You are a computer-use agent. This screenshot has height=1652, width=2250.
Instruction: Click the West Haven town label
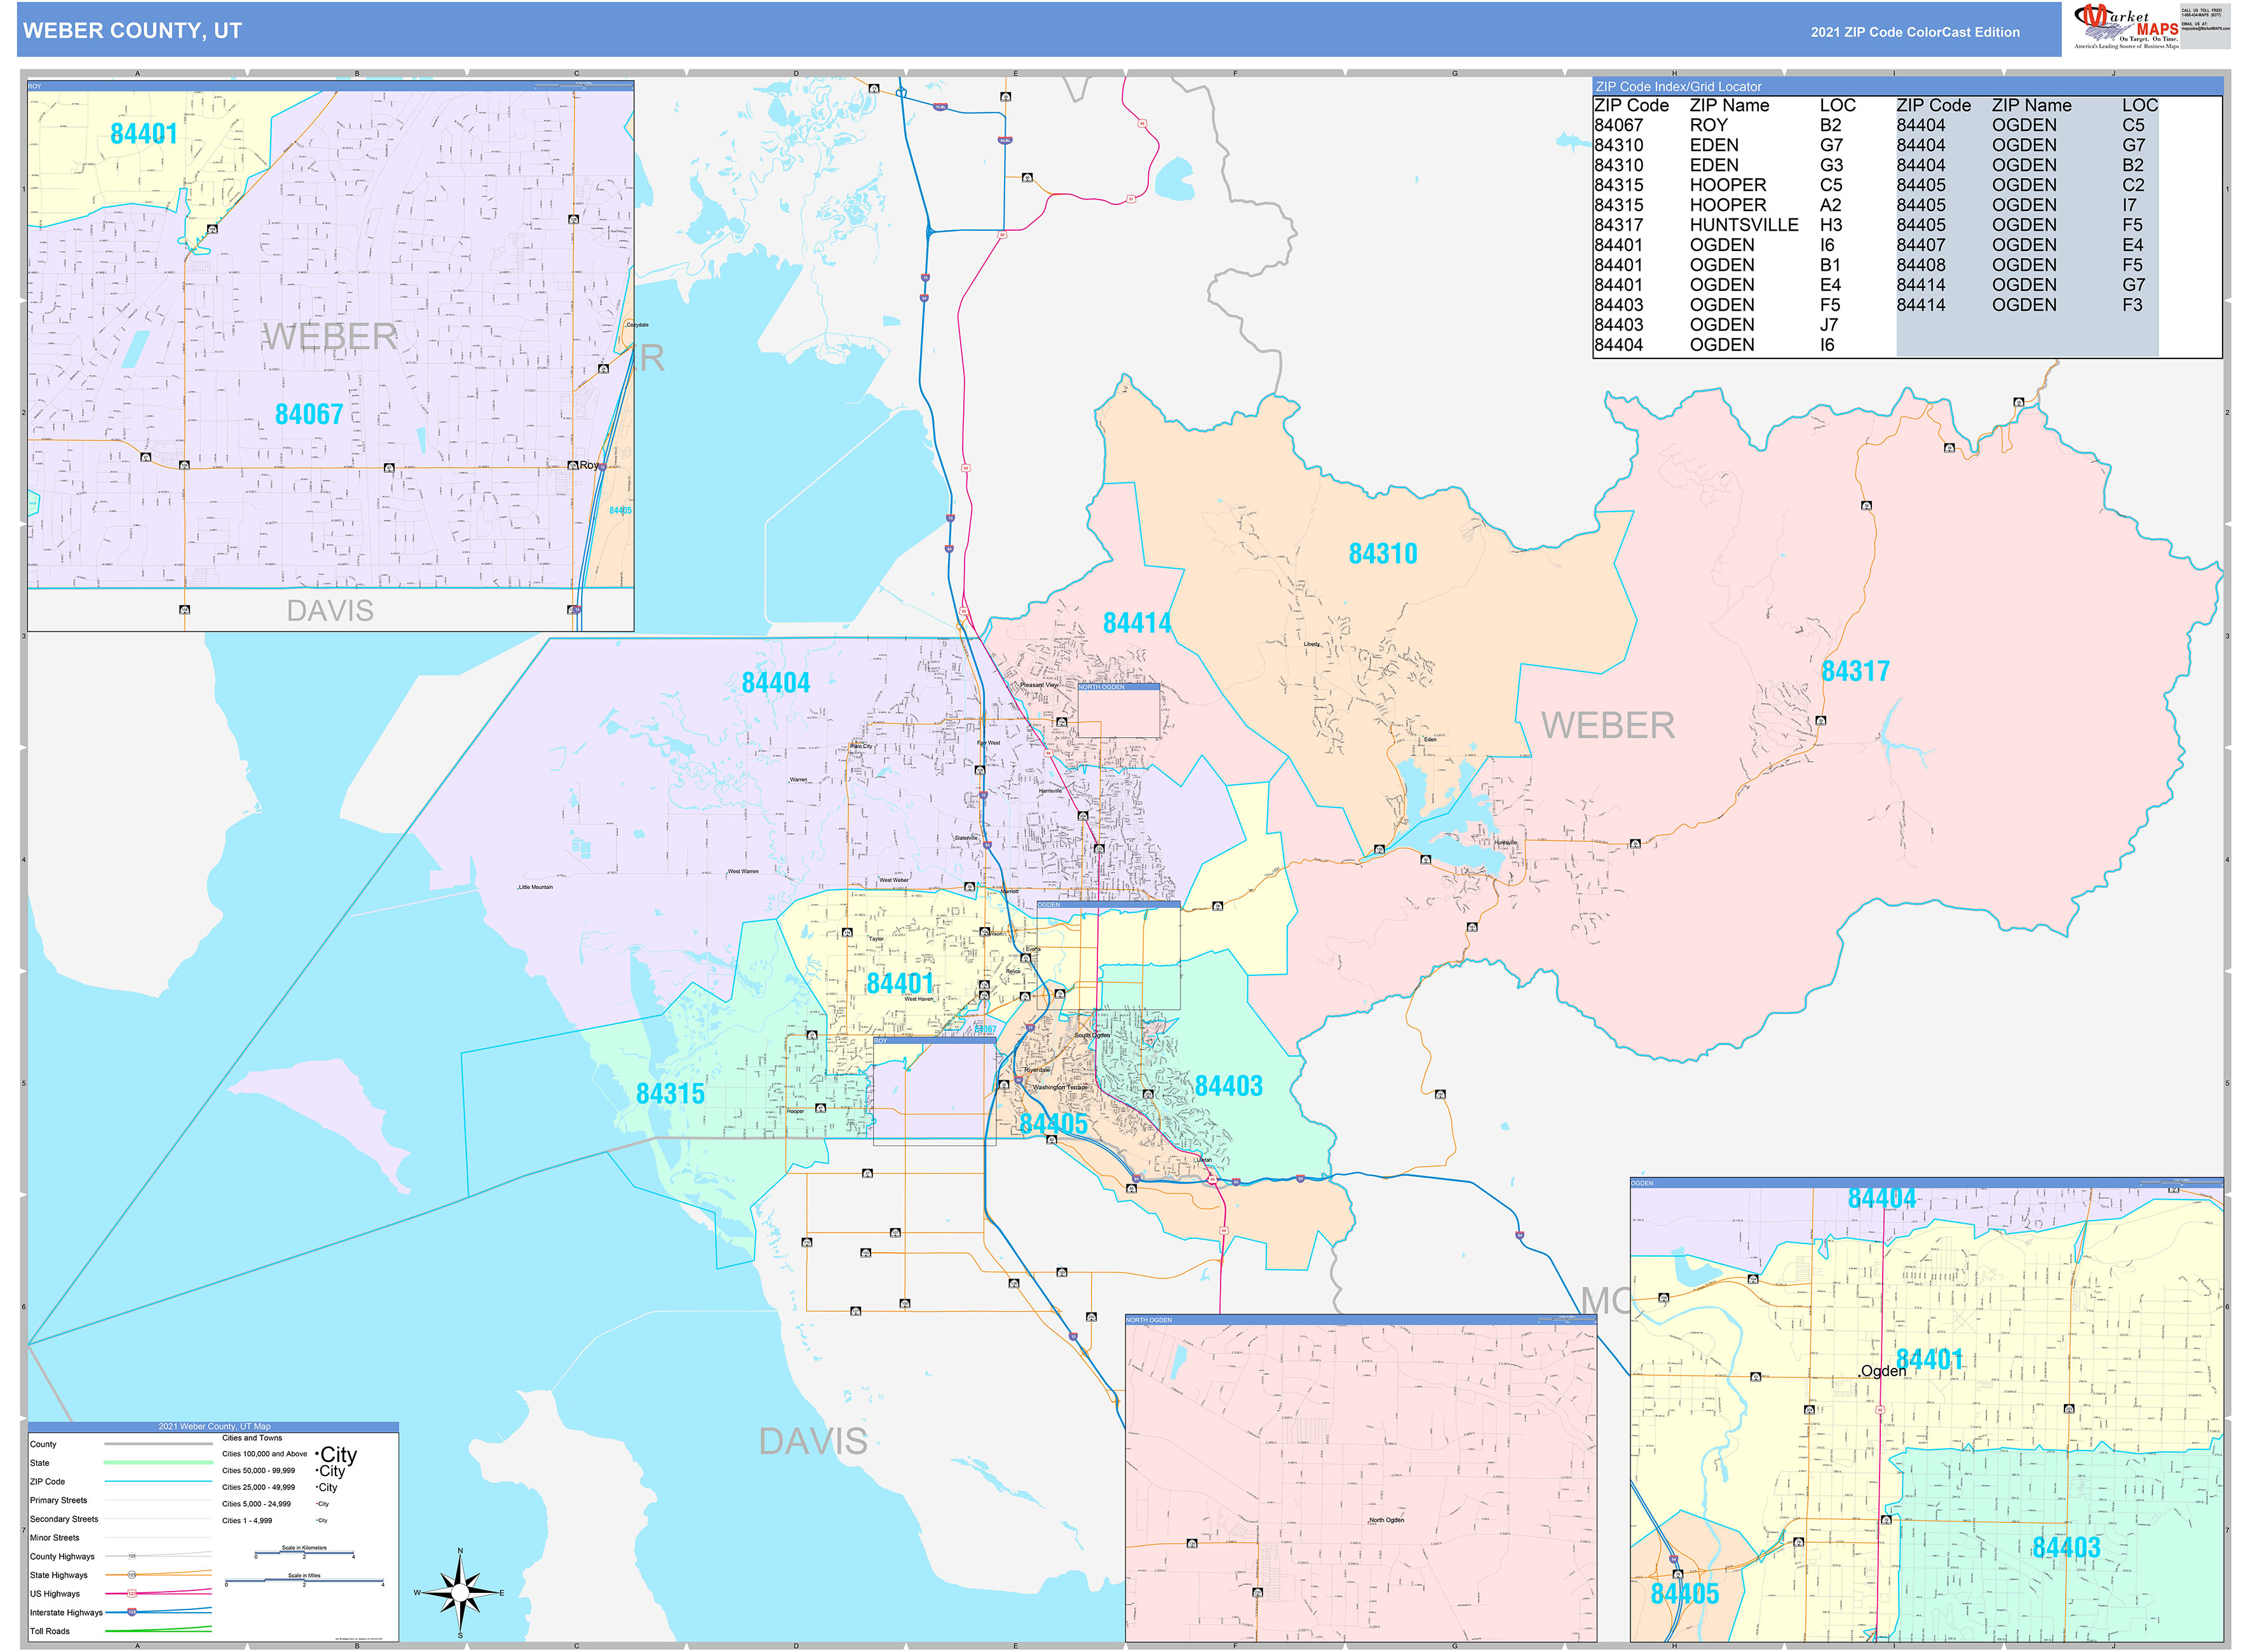919,999
